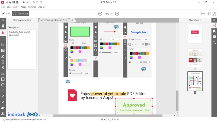The width and height of the screenshot is (217, 122).
Task: Open the Pages menu
Action: tap(23, 7)
